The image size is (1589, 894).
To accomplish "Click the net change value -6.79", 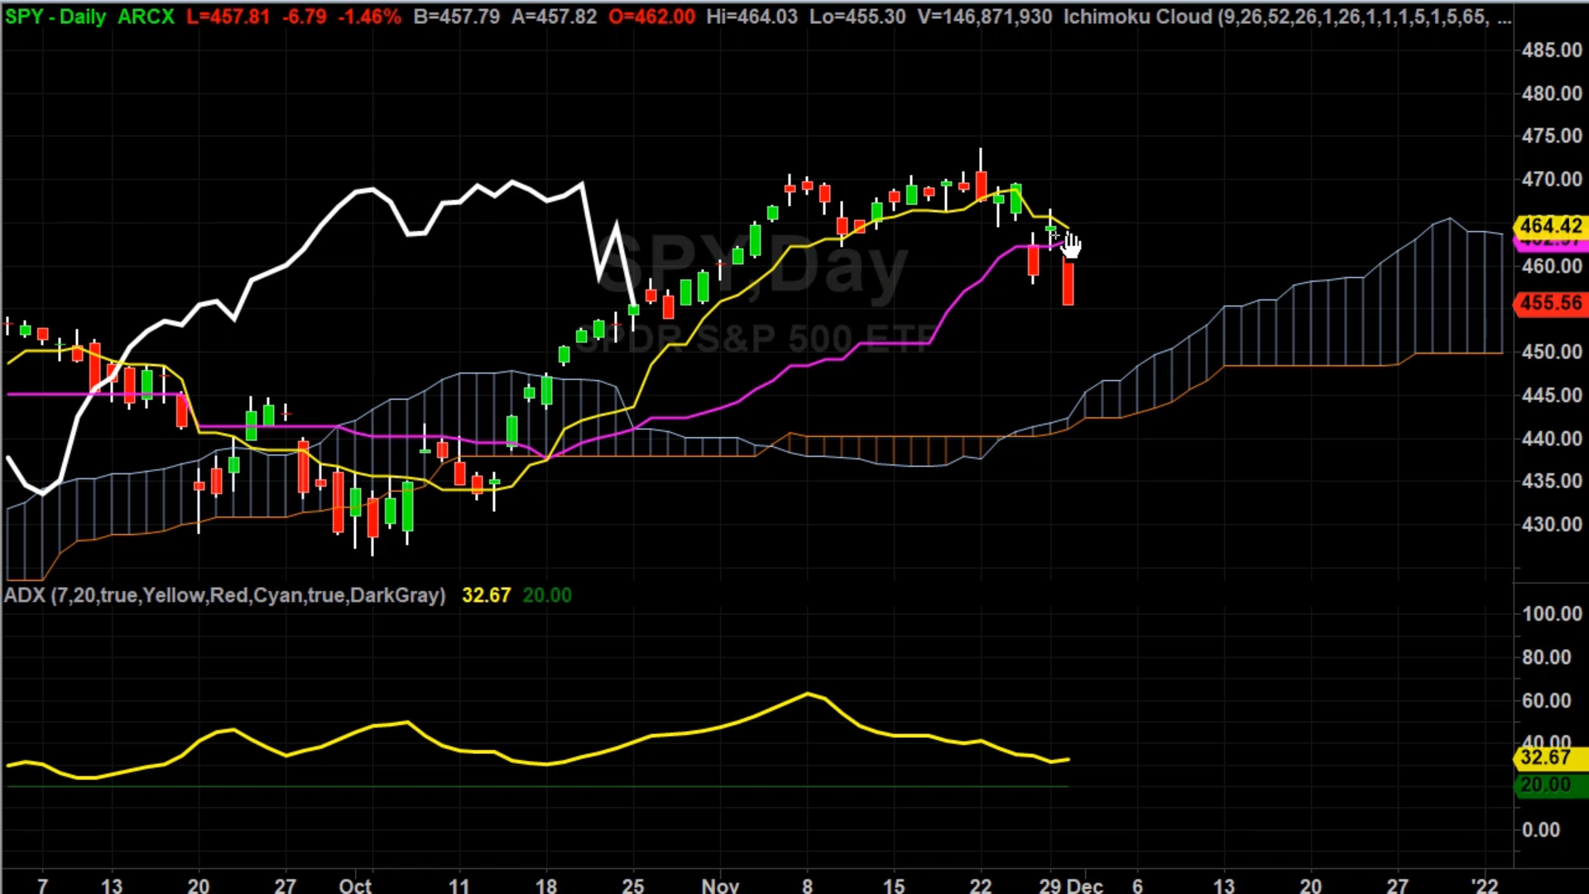I will pyautogui.click(x=305, y=17).
